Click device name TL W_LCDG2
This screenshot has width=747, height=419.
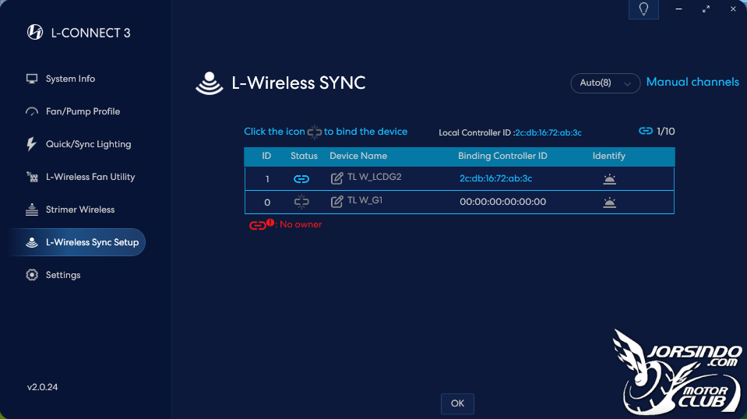(375, 177)
